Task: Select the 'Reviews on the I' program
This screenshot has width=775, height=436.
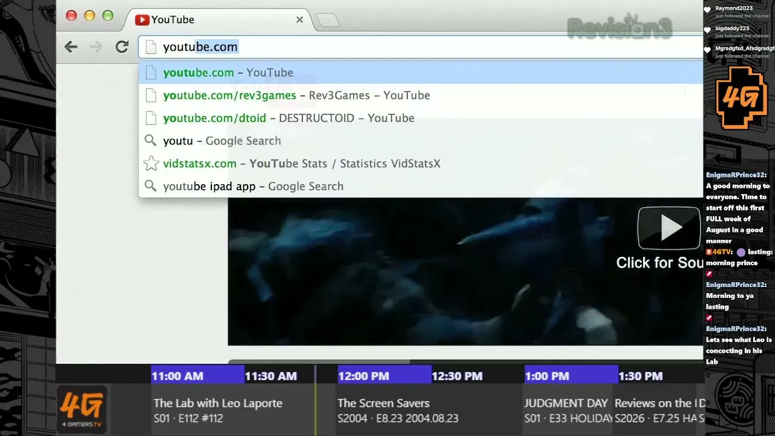Action: tap(659, 410)
